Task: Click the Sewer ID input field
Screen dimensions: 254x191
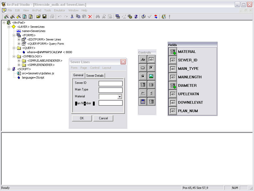Action: [x=111, y=84]
